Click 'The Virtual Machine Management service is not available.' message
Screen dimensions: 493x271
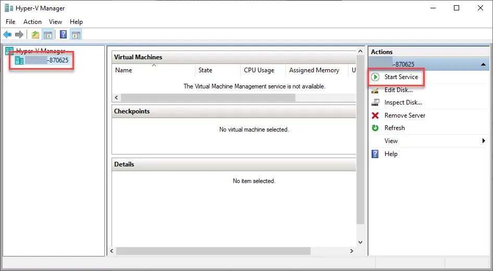click(254, 86)
